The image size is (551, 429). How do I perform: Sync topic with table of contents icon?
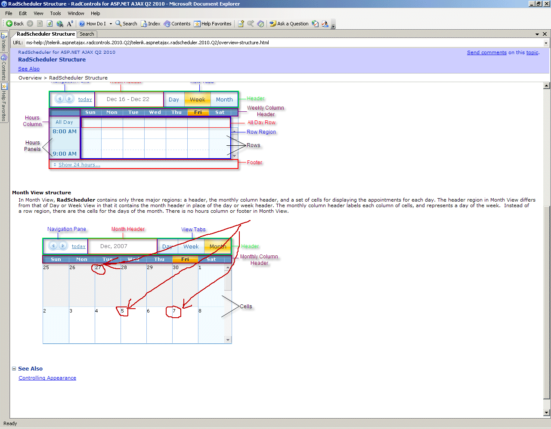tap(260, 24)
